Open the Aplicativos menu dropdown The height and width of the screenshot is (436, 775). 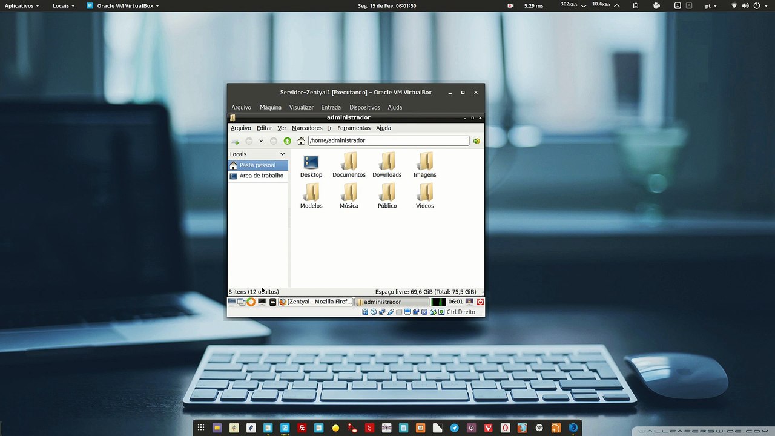(x=22, y=5)
